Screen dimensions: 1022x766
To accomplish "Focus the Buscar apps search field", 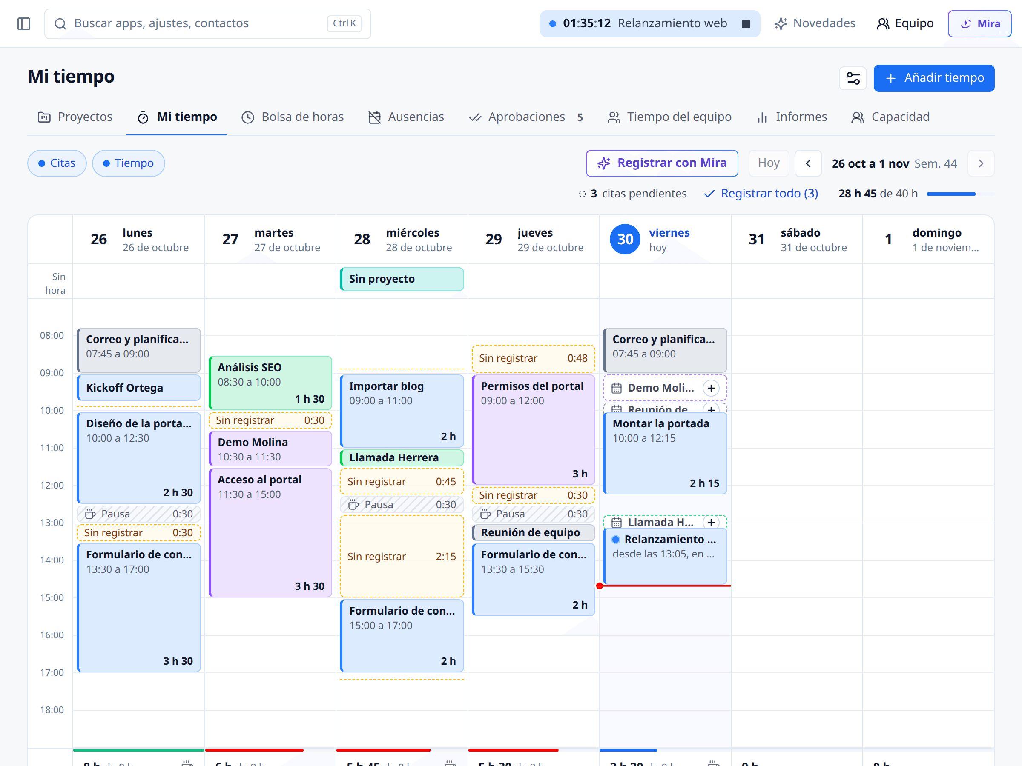I will pos(208,23).
